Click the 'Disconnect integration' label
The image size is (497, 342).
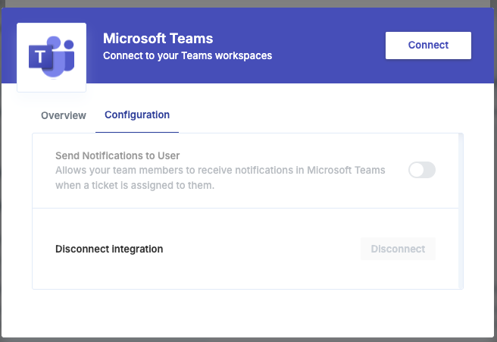coord(109,249)
